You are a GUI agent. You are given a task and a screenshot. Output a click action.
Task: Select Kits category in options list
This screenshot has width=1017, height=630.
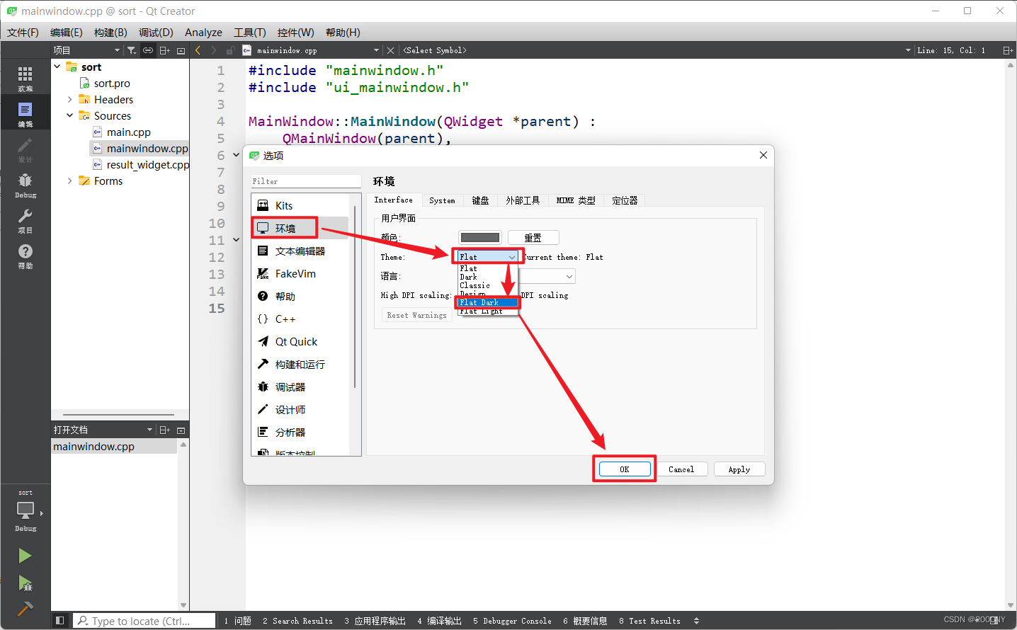(300, 205)
